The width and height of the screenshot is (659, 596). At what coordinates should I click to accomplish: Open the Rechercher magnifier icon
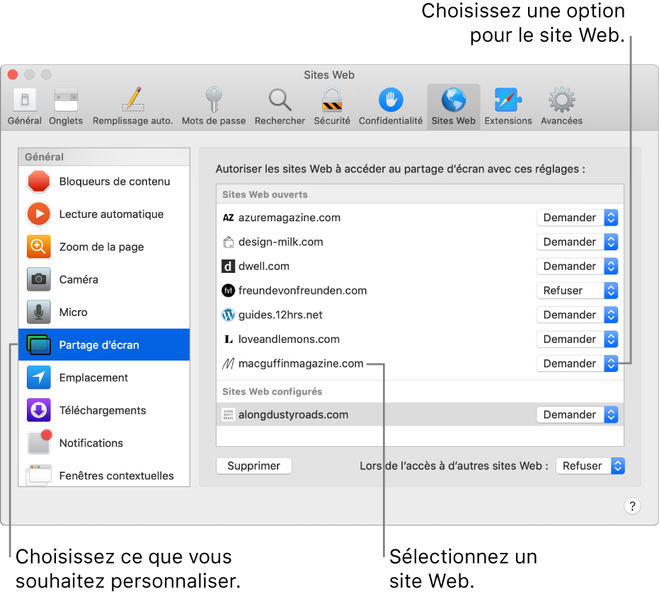coord(279,103)
